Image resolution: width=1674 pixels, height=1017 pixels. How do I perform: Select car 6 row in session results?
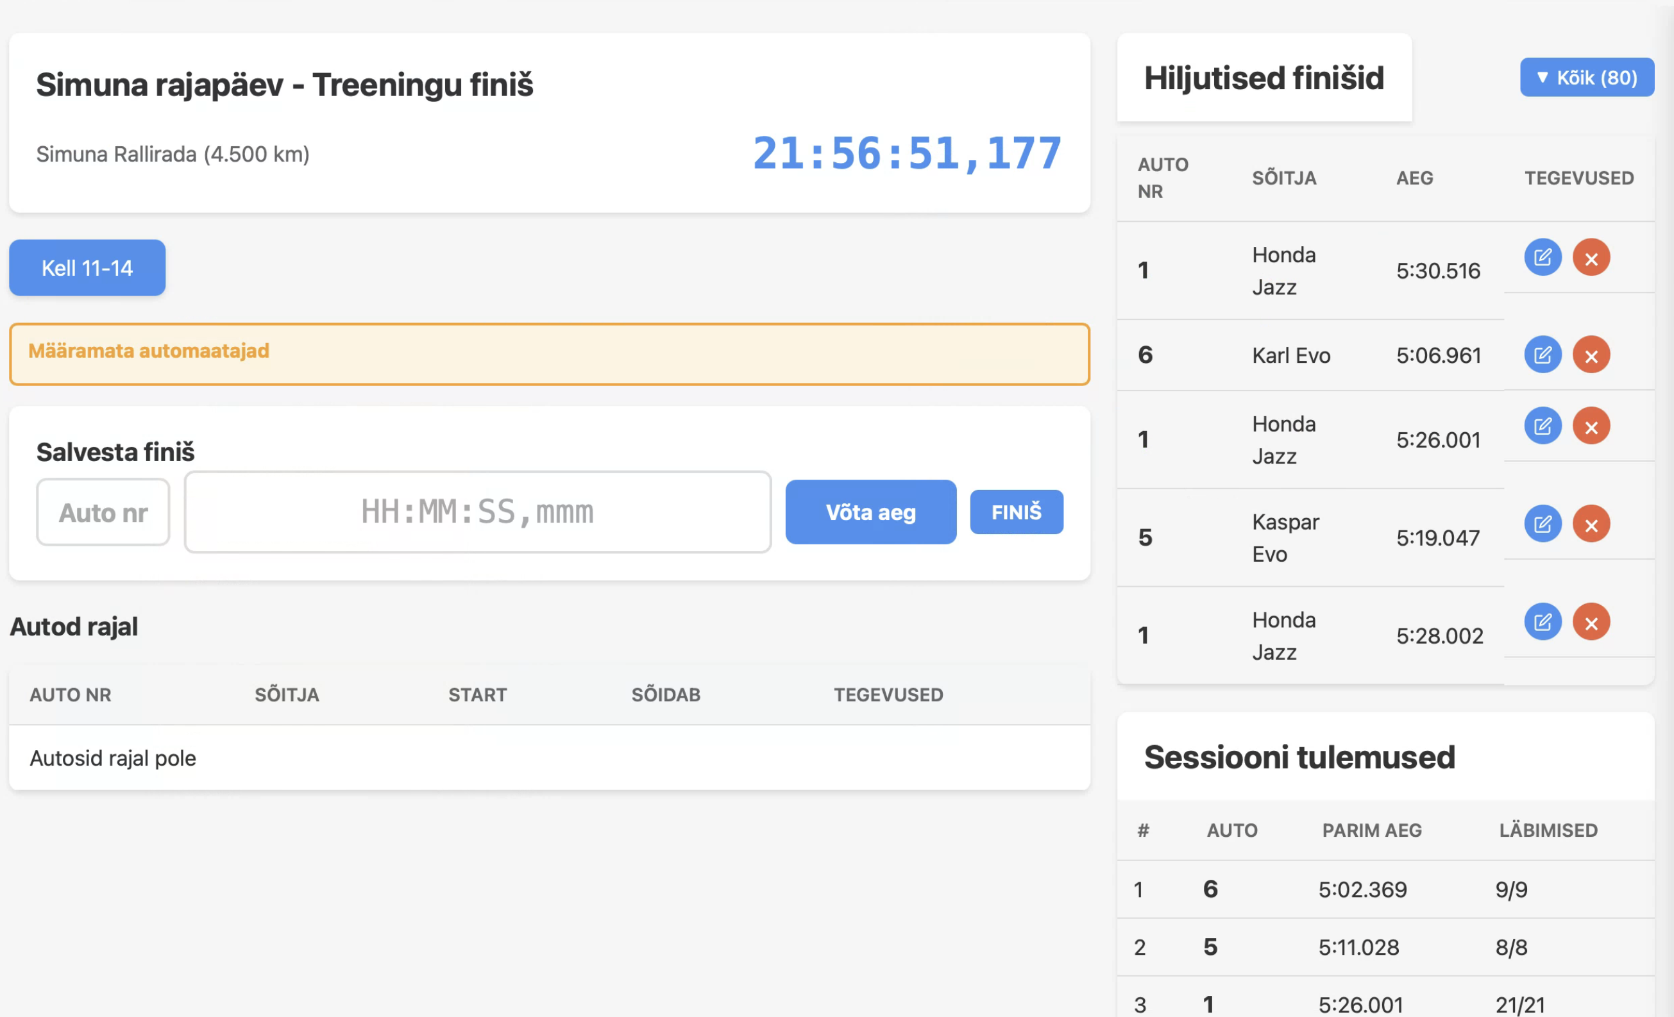coord(1385,889)
